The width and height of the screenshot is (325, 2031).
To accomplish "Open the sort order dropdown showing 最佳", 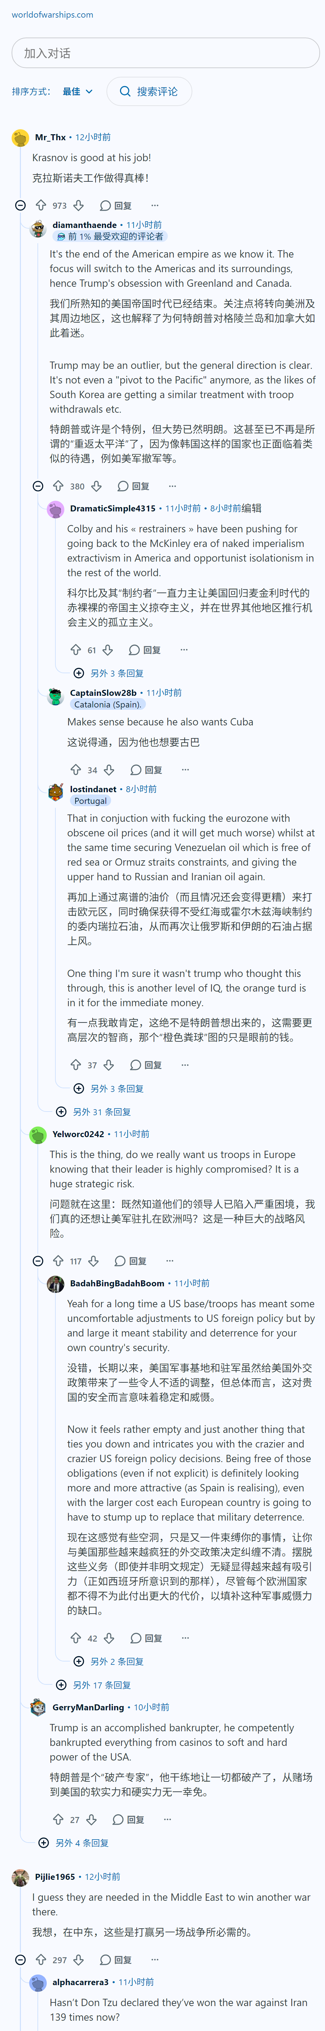I will click(78, 91).
